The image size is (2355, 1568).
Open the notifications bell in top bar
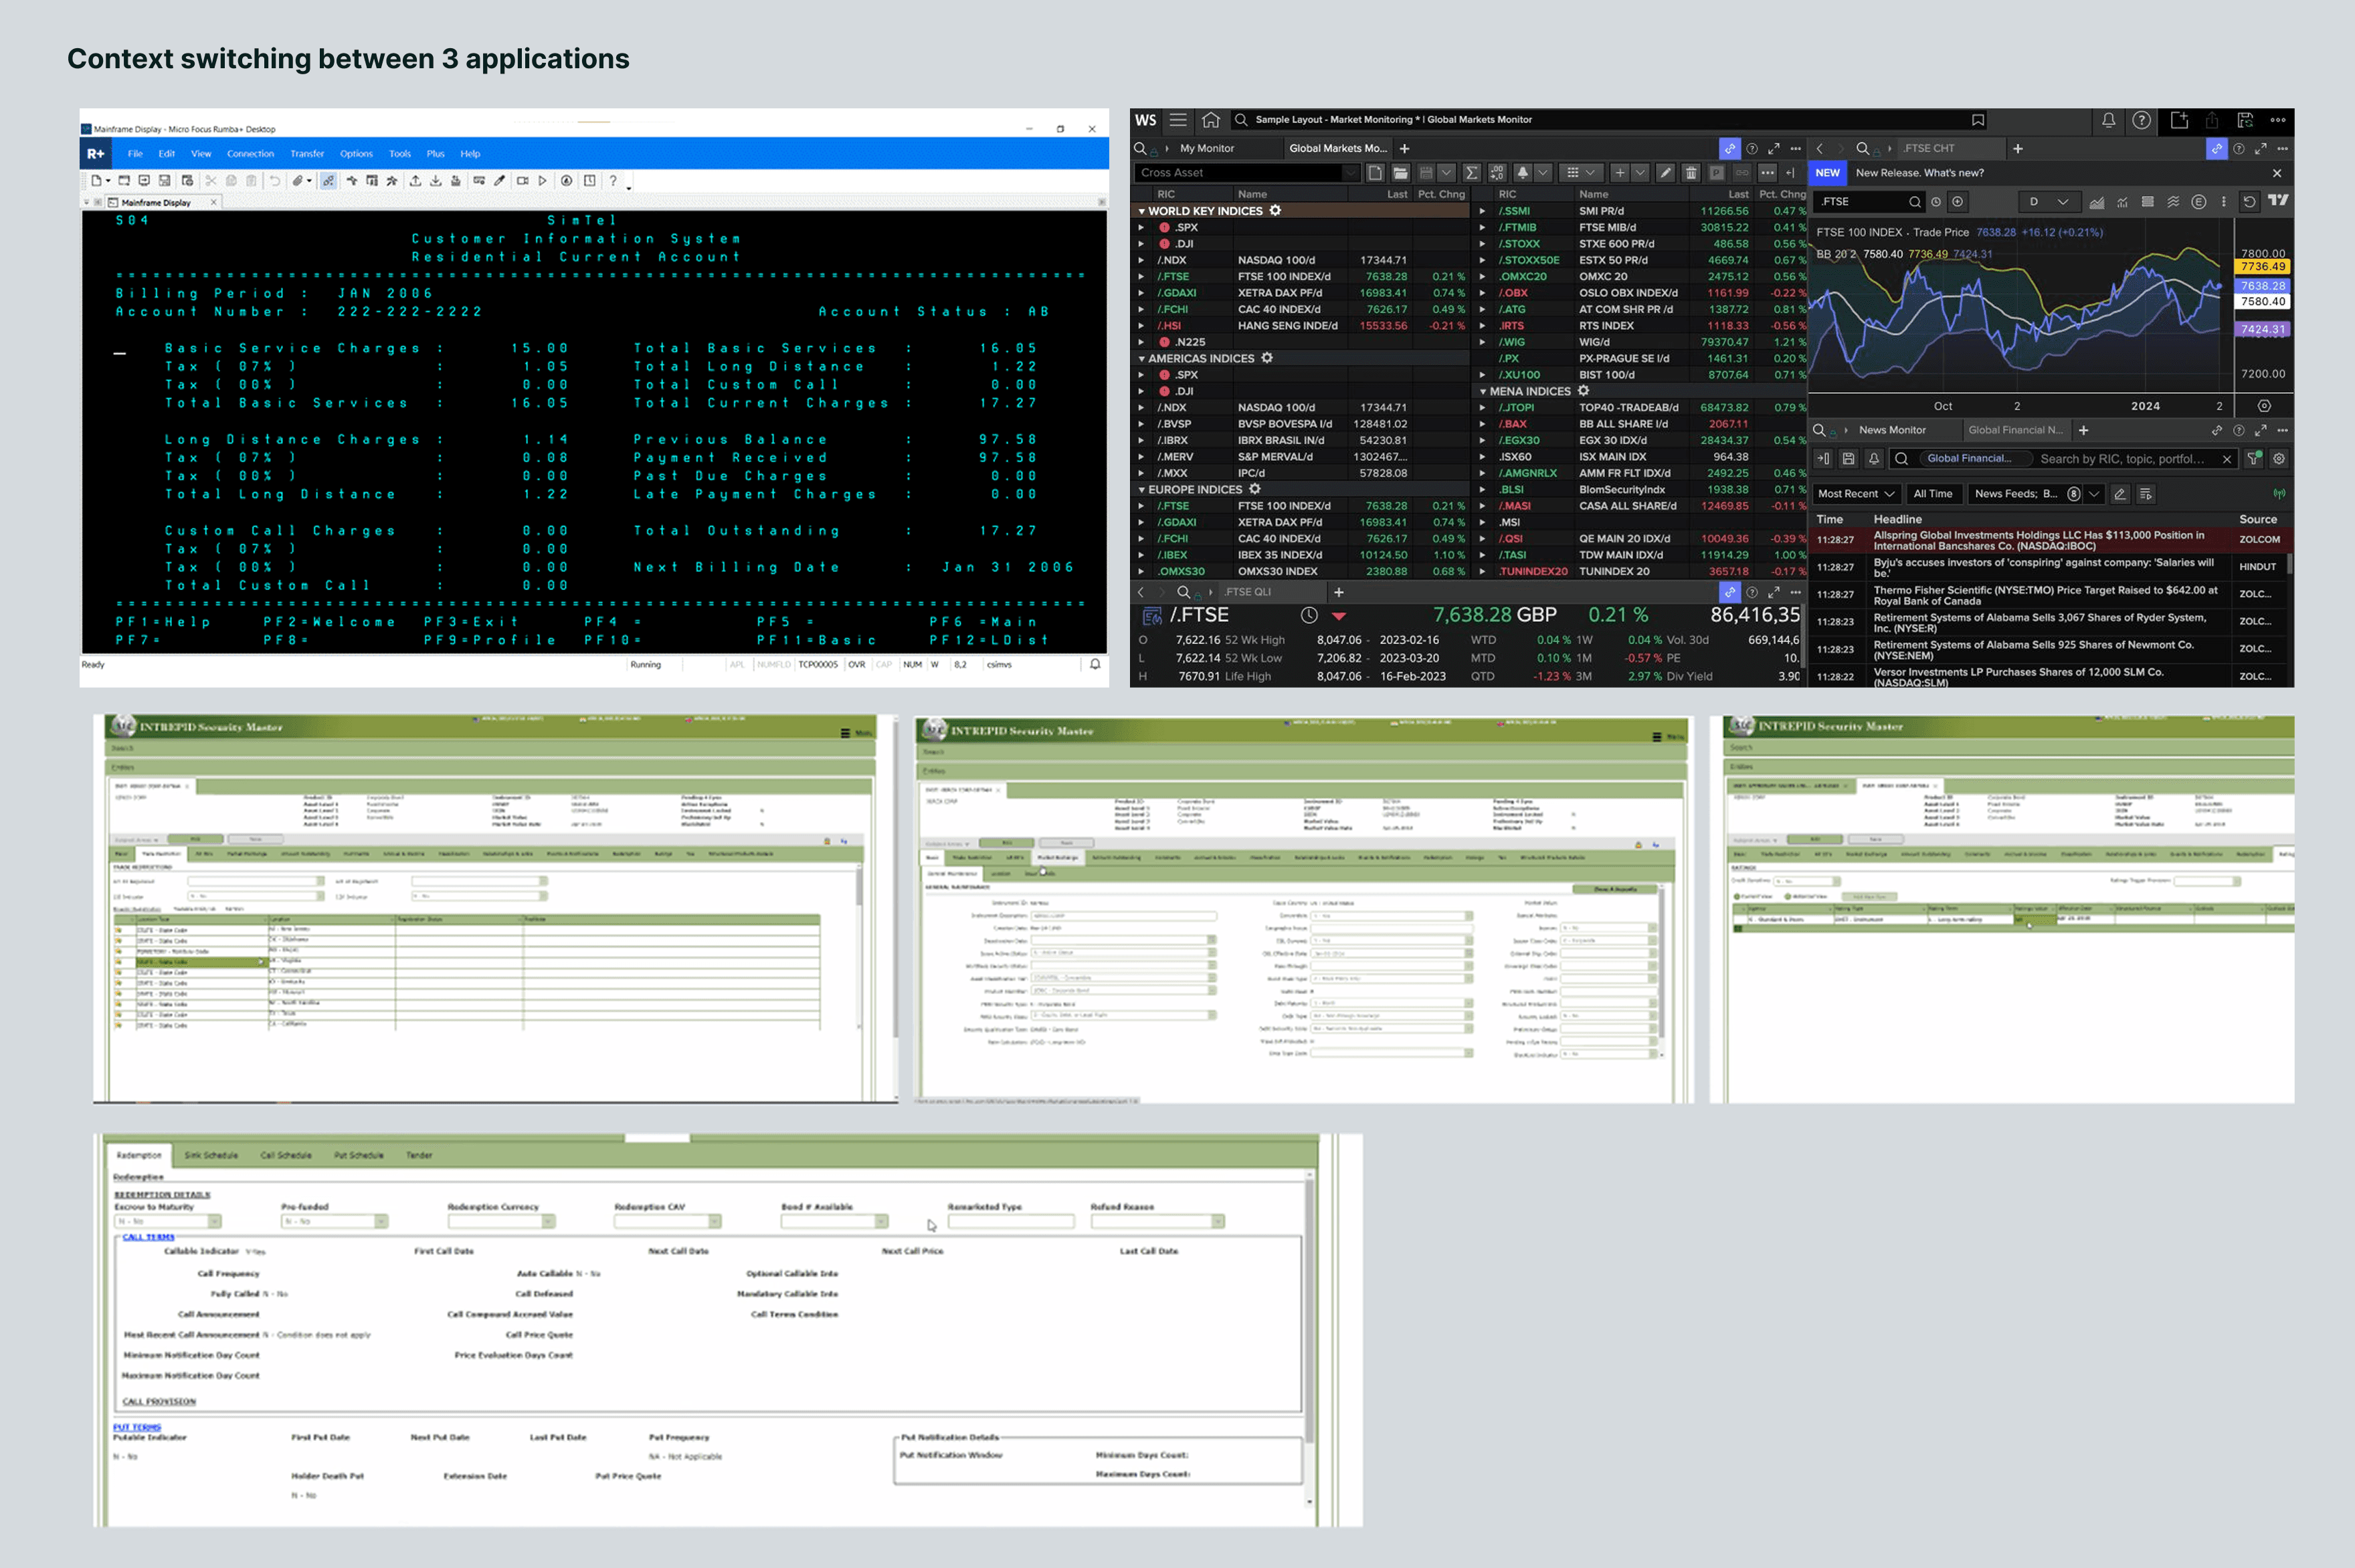(2108, 120)
